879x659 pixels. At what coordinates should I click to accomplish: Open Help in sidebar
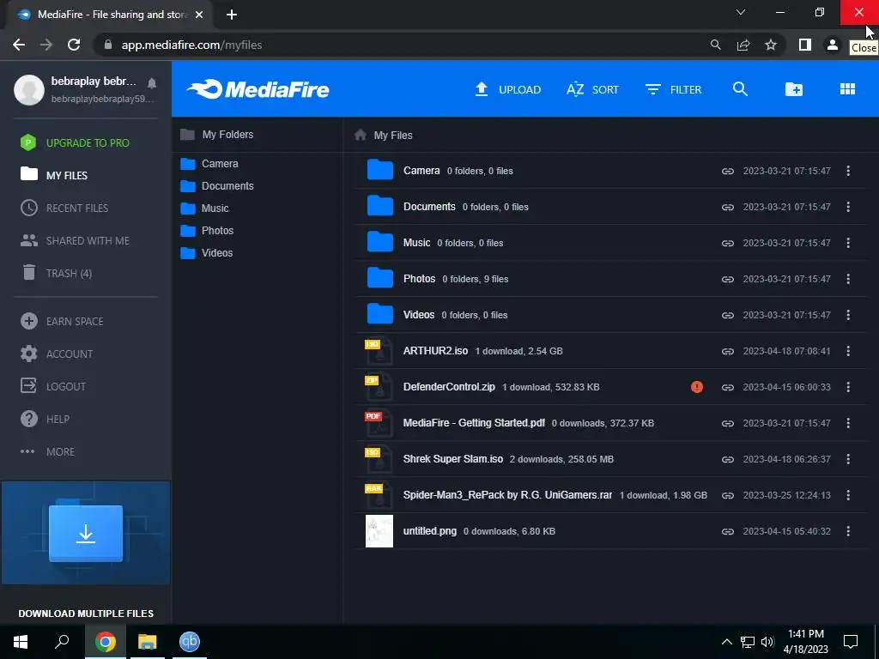click(45, 419)
